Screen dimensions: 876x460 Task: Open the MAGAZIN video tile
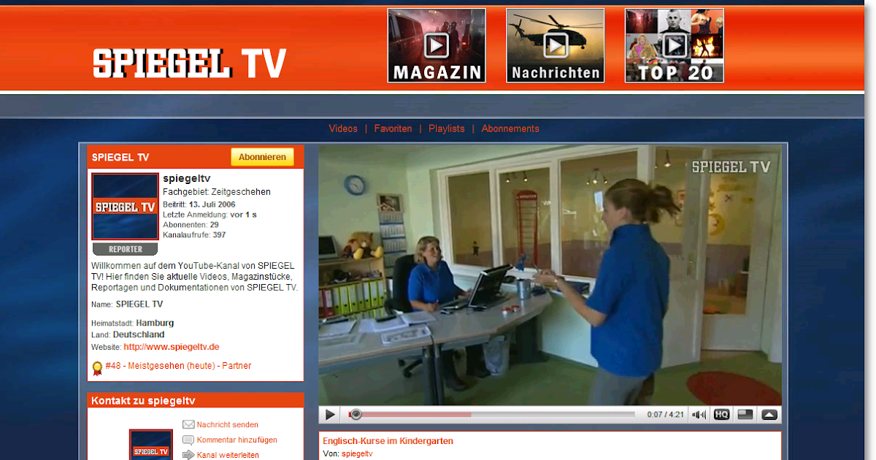[437, 45]
